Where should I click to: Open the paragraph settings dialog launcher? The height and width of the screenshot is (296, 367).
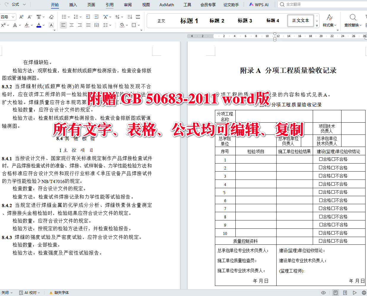(x=141, y=30)
